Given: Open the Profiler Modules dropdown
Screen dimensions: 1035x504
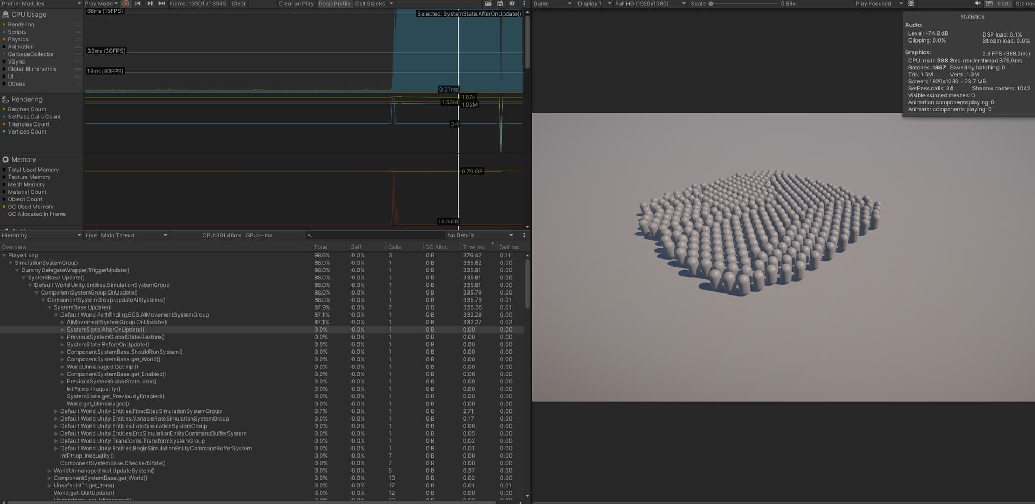Looking at the screenshot, I should pos(40,3).
